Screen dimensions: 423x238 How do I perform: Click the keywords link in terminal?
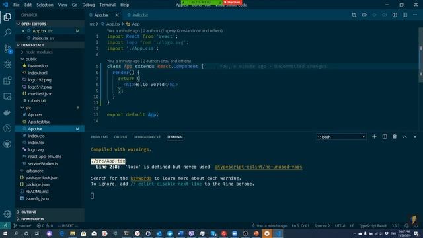pyautogui.click(x=141, y=178)
